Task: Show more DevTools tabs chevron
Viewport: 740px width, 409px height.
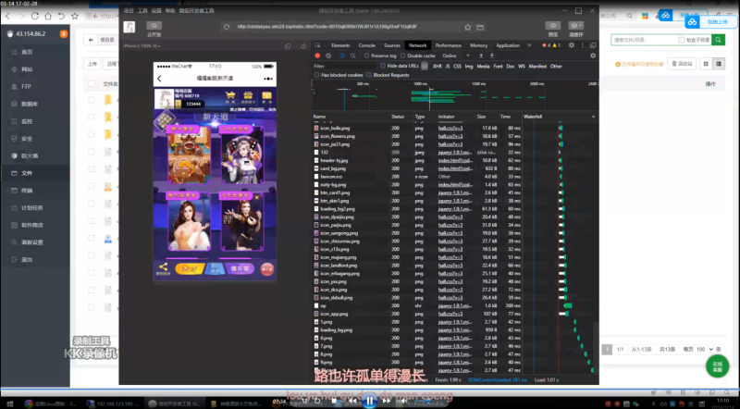Action: pyautogui.click(x=529, y=45)
